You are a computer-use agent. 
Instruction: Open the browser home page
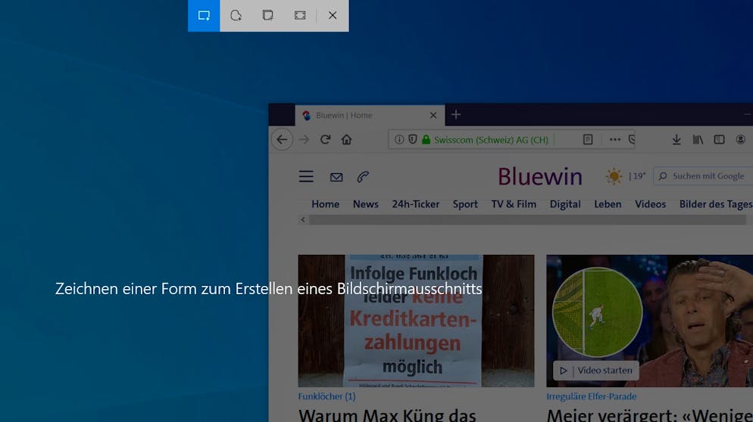click(346, 140)
